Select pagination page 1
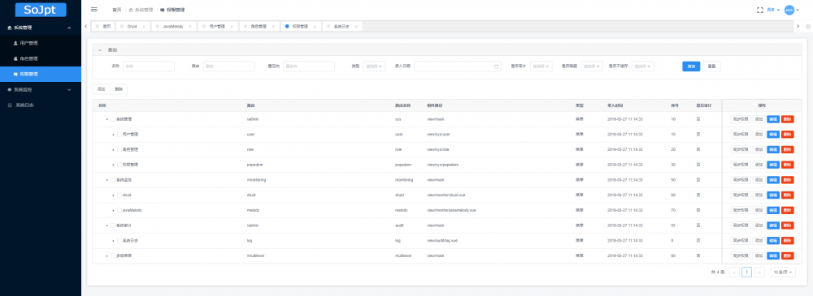This screenshot has height=296, width=813. coord(746,272)
